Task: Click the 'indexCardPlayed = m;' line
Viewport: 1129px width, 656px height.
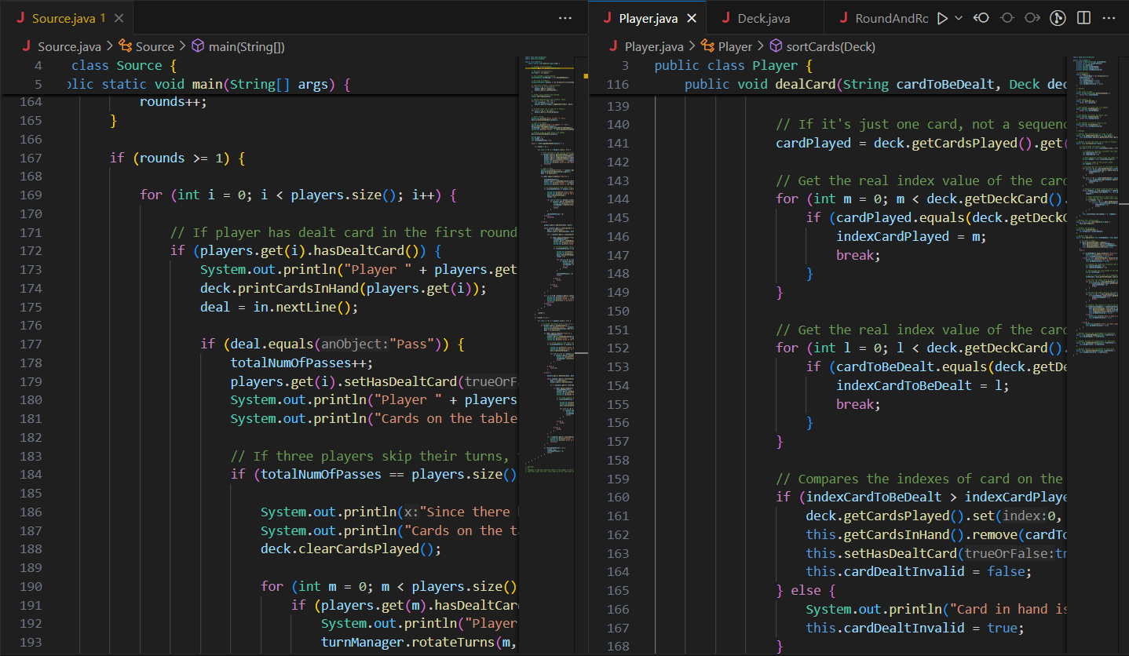Action: (911, 236)
